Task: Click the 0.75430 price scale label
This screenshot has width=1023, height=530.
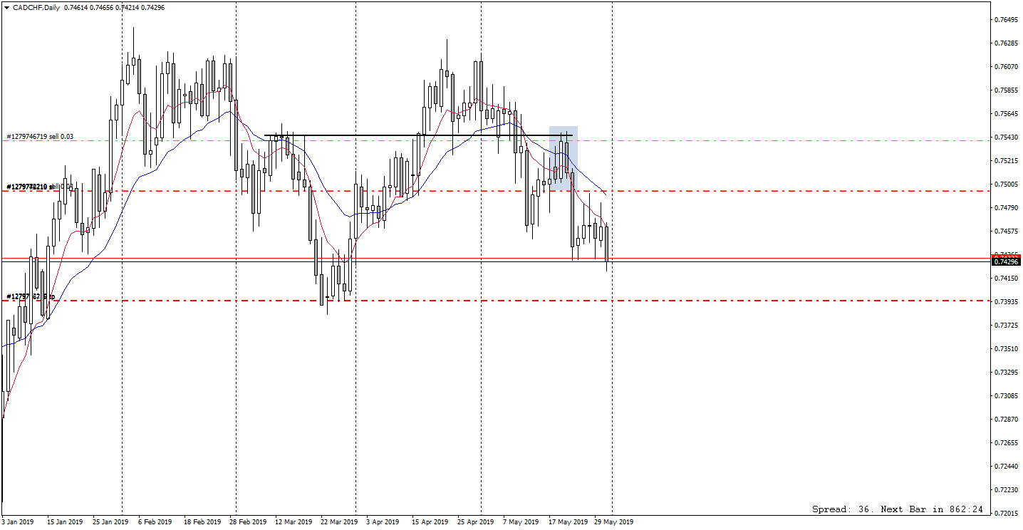Action: pos(1004,137)
